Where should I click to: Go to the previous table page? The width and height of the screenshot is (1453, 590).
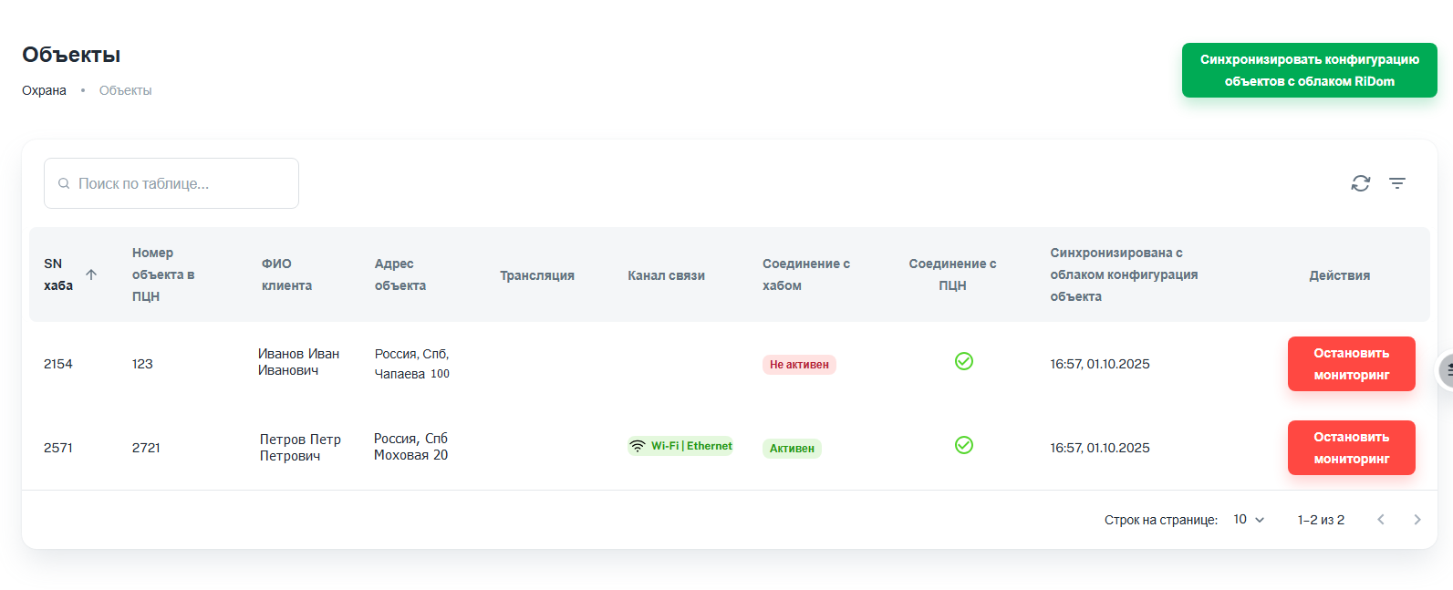click(x=1380, y=520)
